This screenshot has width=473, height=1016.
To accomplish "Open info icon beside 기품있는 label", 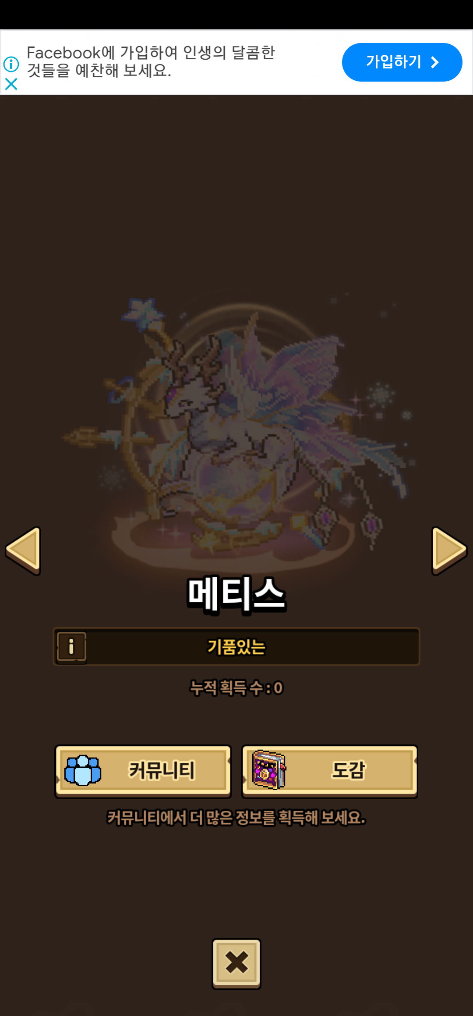I will pyautogui.click(x=71, y=646).
